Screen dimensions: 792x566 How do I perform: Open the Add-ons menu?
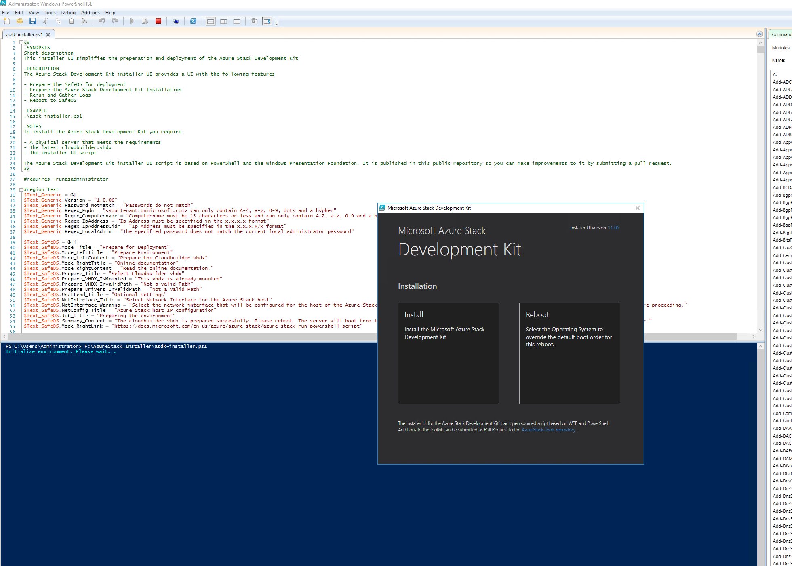tap(91, 13)
